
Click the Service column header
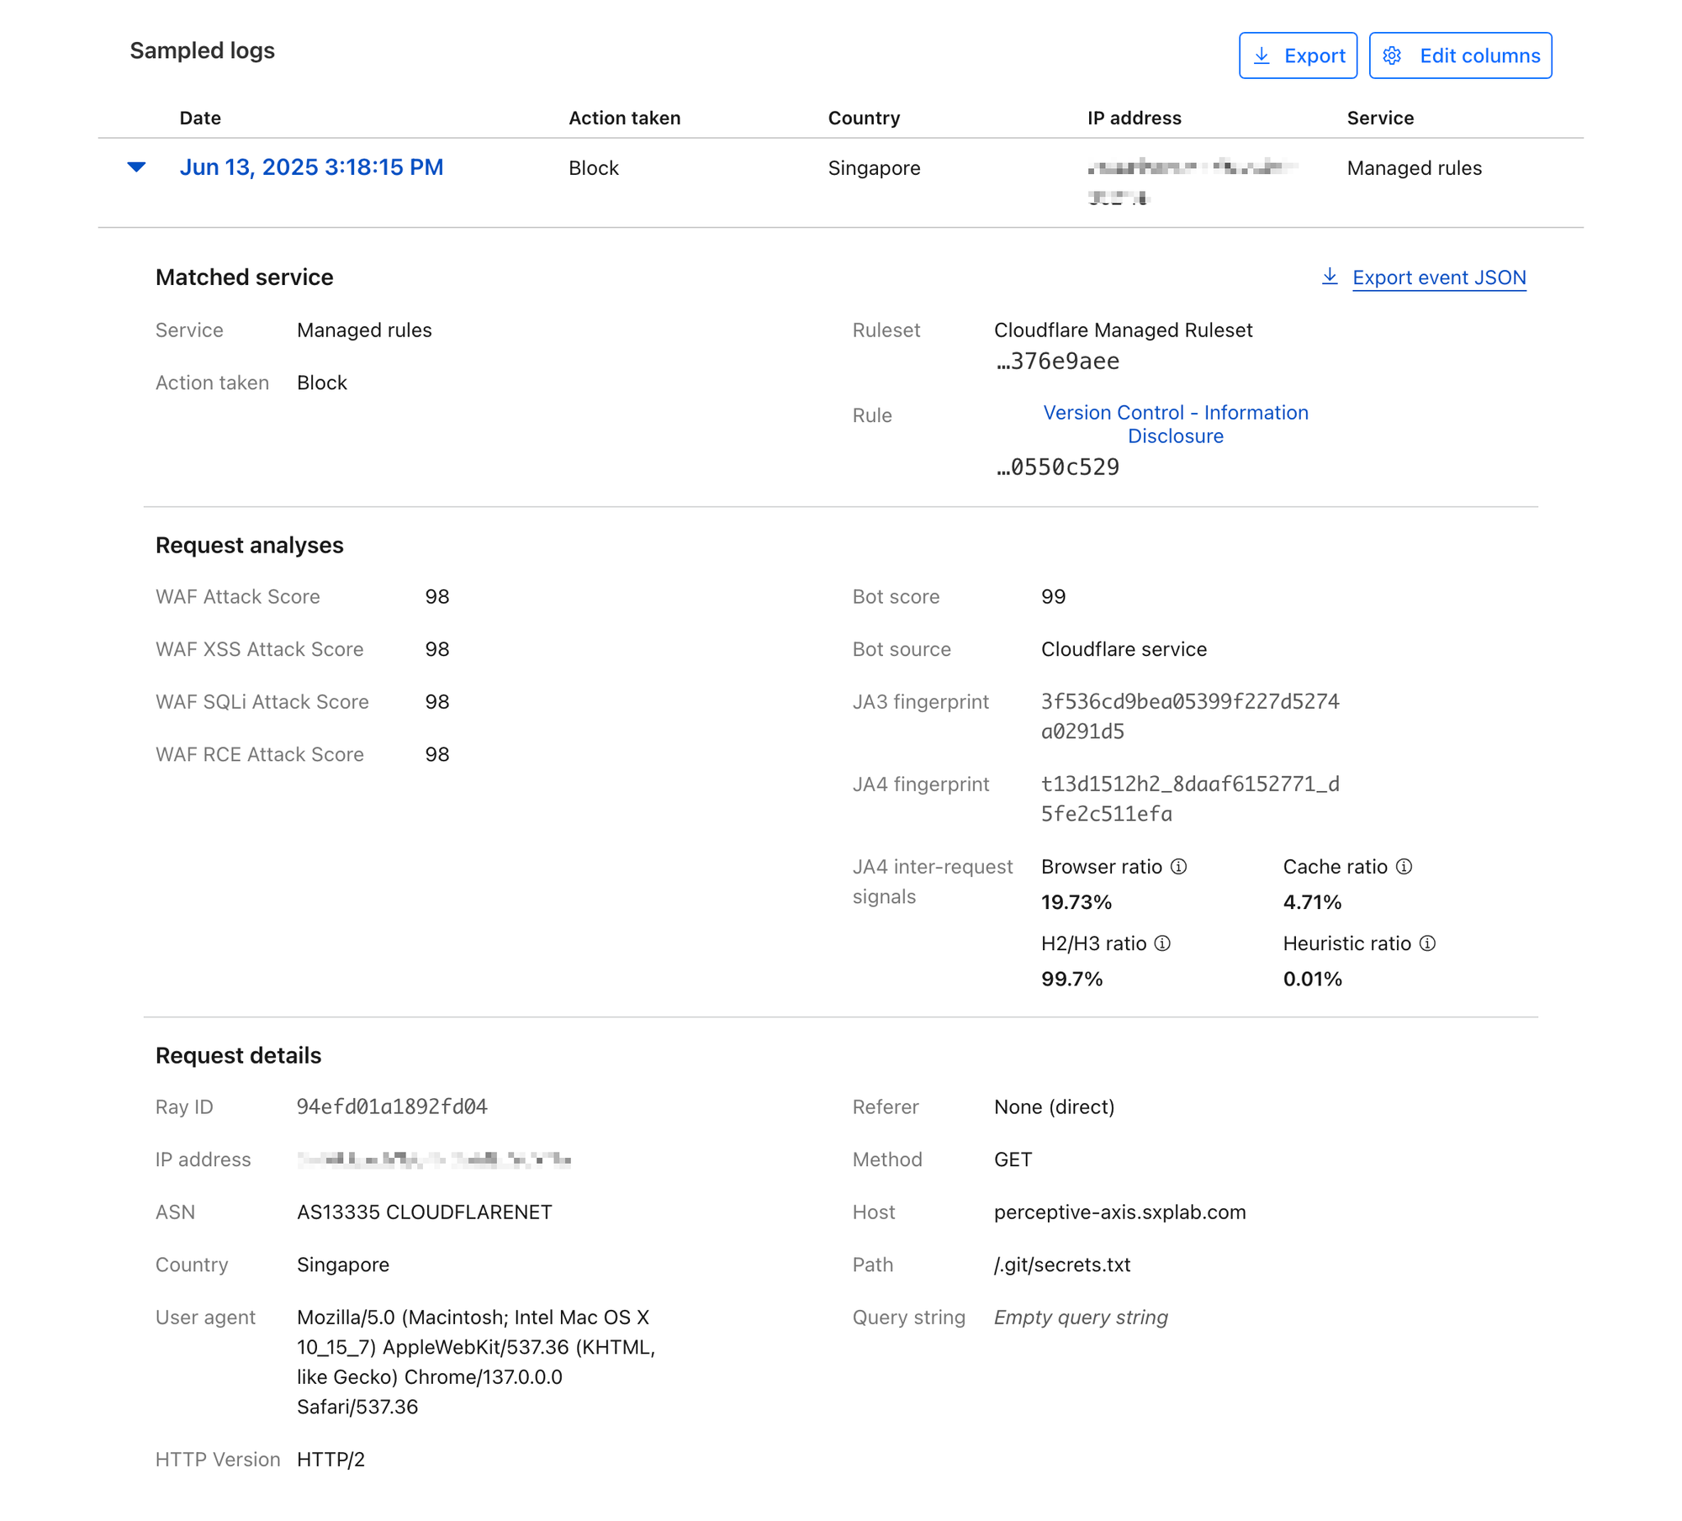[1380, 118]
